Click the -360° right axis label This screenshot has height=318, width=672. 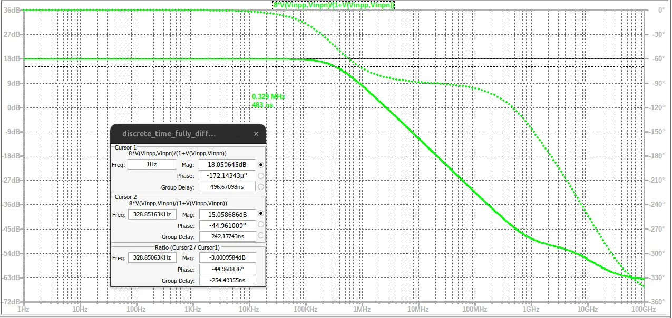(657, 302)
